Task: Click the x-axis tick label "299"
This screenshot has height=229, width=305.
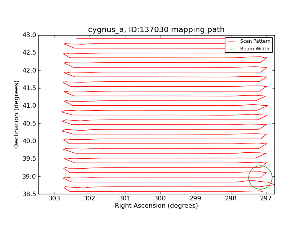Action: pos(196,198)
